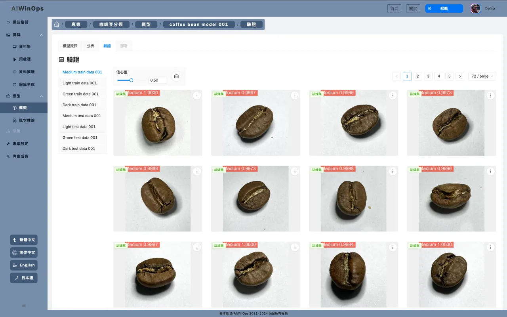Image resolution: width=507 pixels, height=317 pixels.
Task: Open the 72 / page dropdown
Action: 482,76
